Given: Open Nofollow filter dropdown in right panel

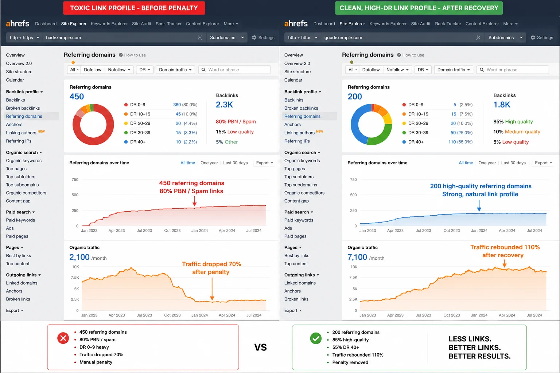Looking at the screenshot, I should click(397, 70).
